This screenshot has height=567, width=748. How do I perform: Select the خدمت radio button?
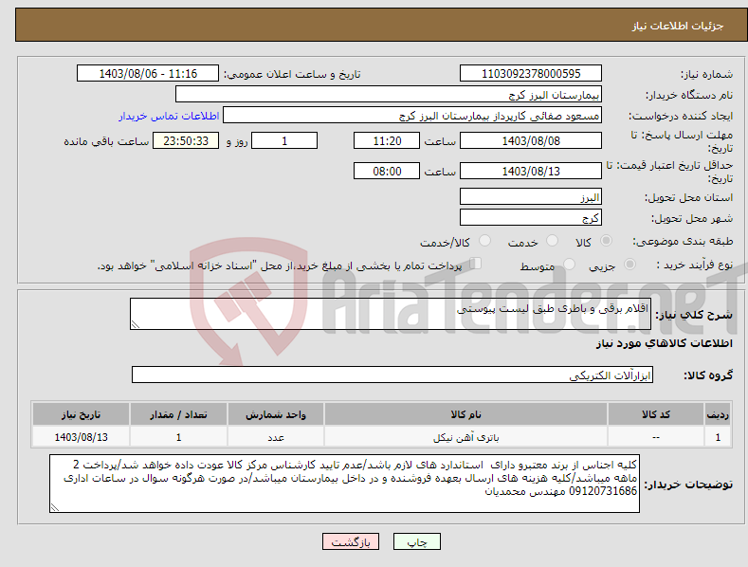coord(552,241)
